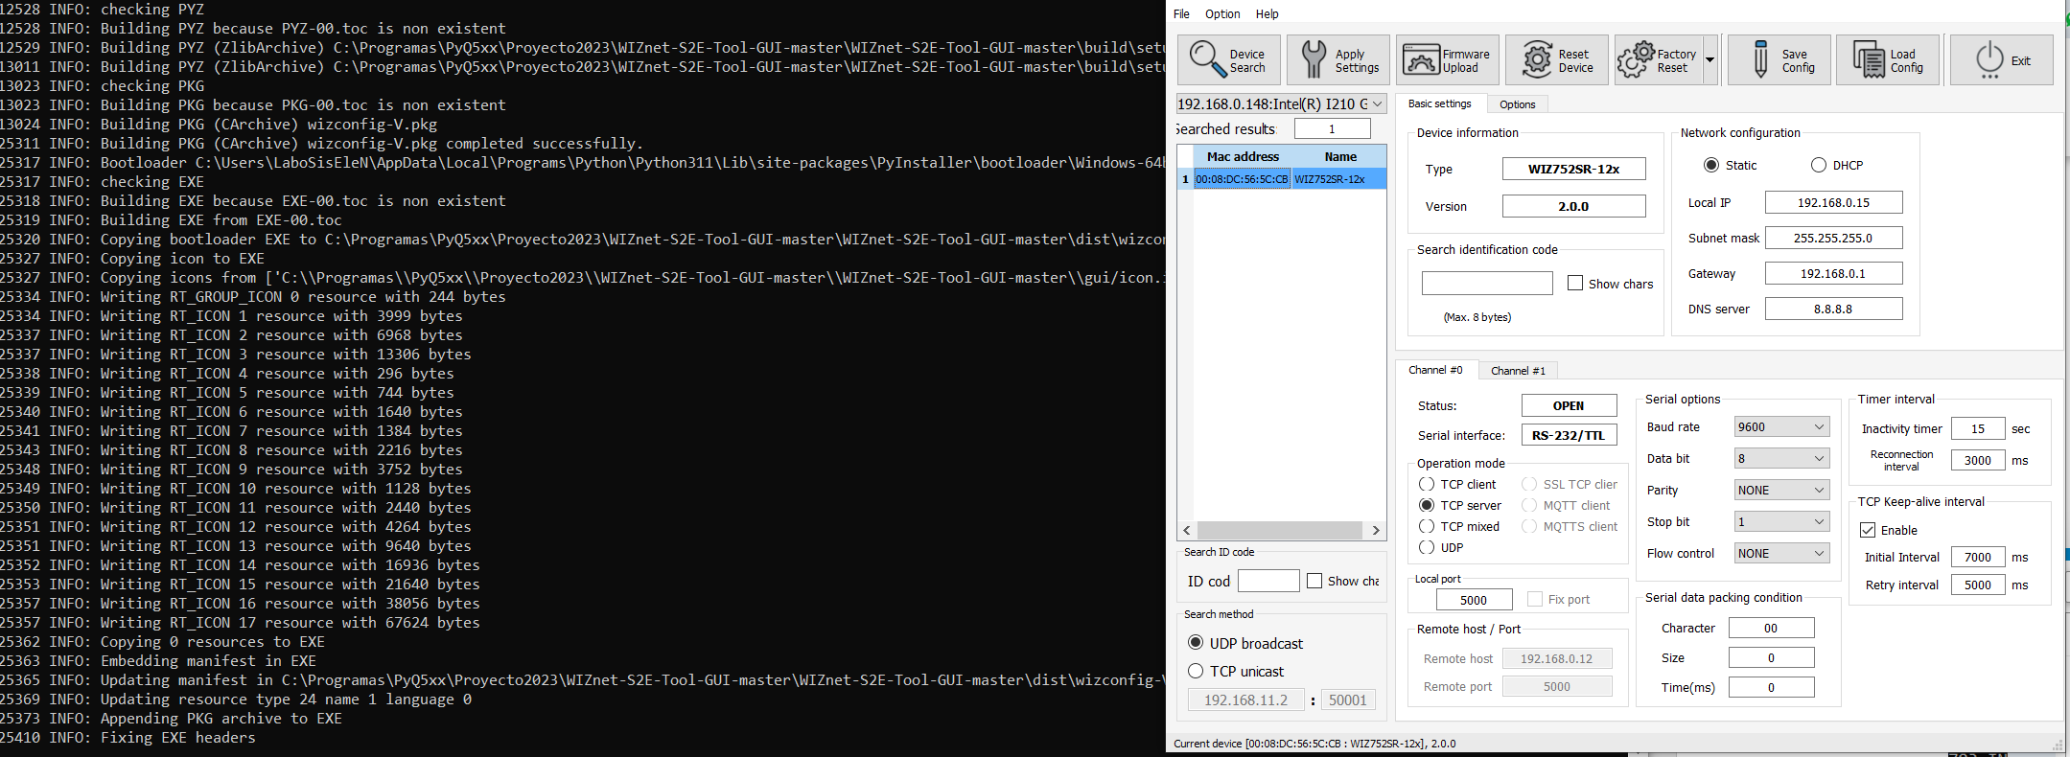2070x757 pixels.
Task: Open the Baud rate dropdown
Action: (1781, 426)
